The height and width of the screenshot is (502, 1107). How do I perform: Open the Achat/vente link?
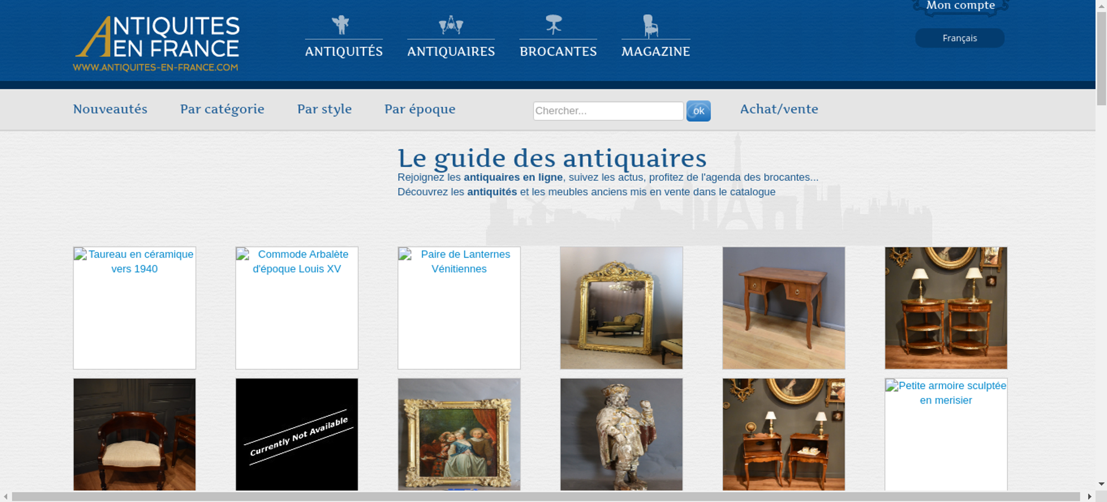(x=779, y=109)
